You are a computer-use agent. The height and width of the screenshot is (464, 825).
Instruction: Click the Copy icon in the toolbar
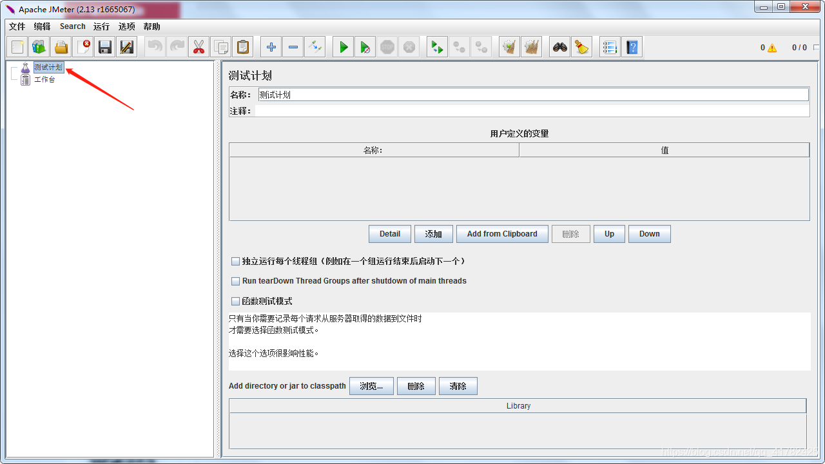221,47
